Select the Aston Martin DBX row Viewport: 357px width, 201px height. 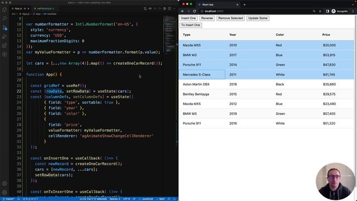tap(267, 84)
